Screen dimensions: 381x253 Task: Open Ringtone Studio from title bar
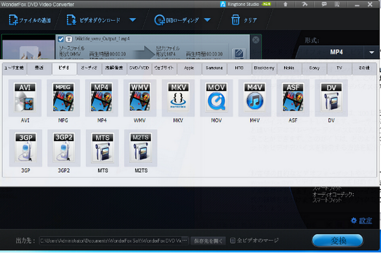pyautogui.click(x=245, y=4)
